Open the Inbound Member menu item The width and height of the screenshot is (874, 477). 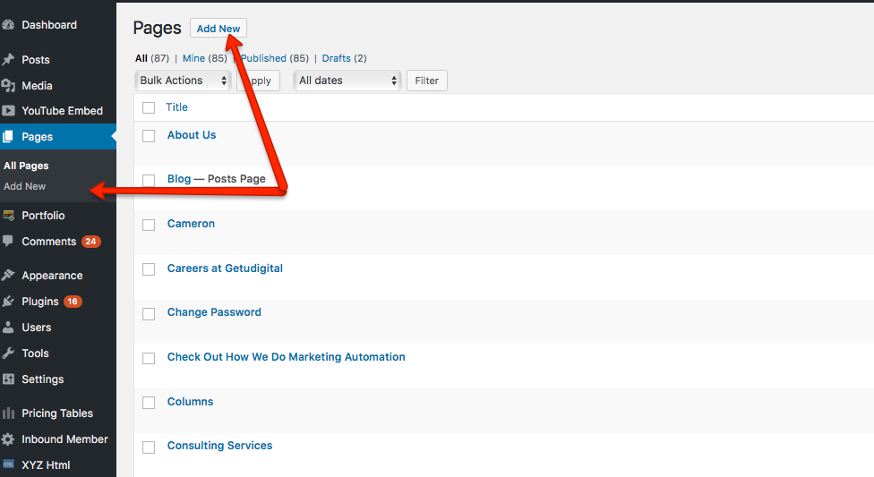click(x=64, y=439)
